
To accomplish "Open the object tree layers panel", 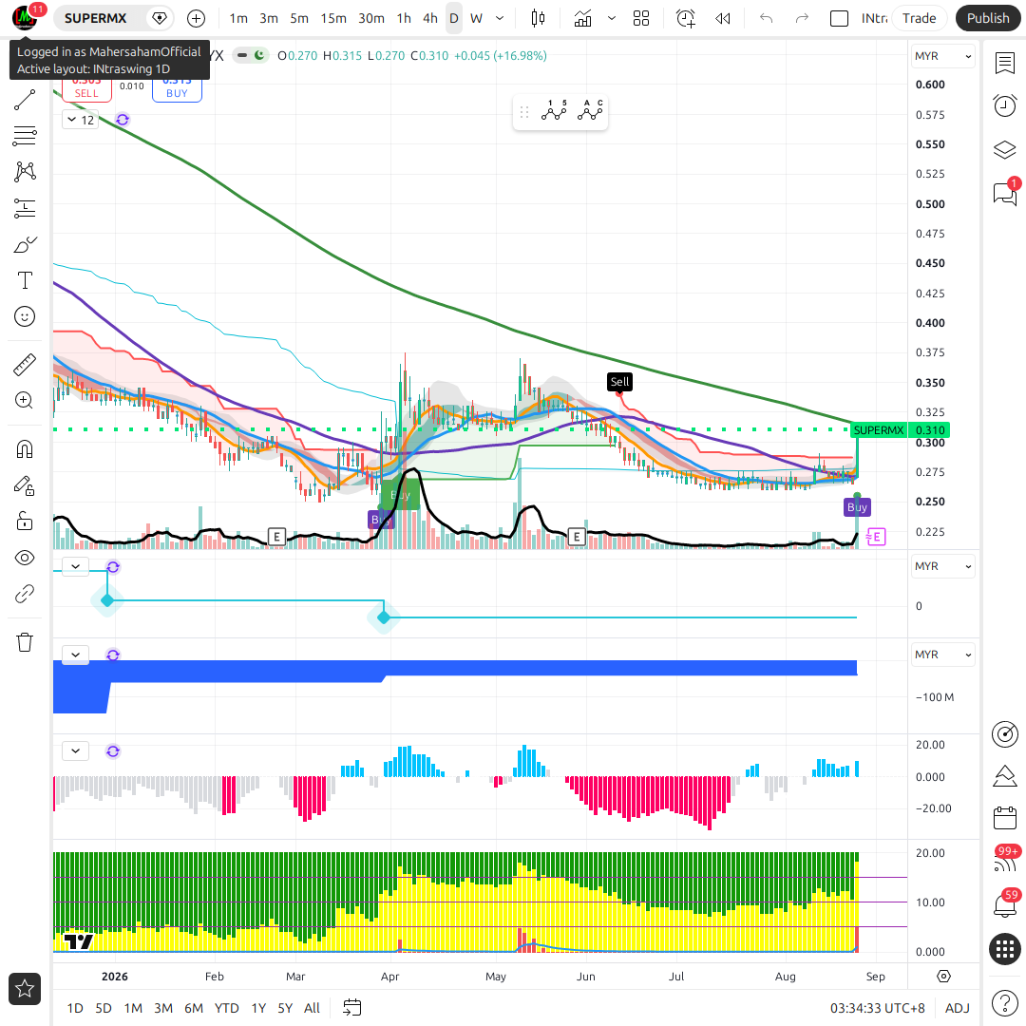I will [1004, 150].
